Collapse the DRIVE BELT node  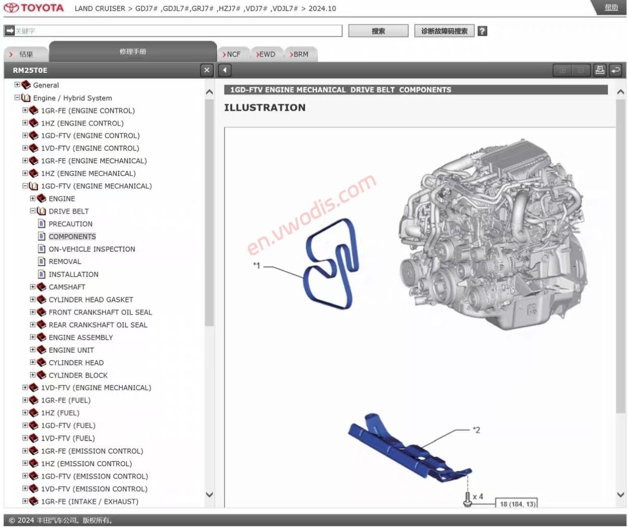pos(33,211)
